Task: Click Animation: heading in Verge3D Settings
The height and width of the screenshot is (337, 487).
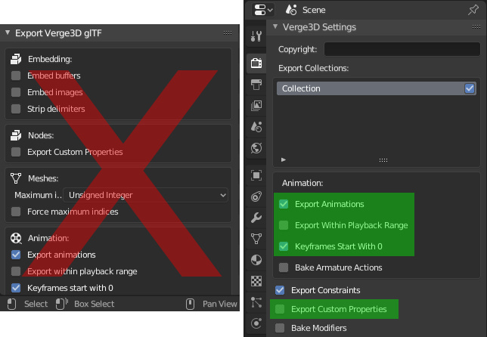Action: pyautogui.click(x=302, y=183)
